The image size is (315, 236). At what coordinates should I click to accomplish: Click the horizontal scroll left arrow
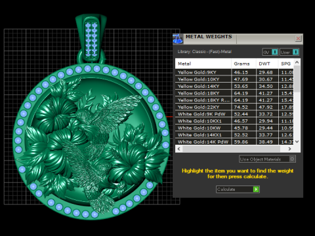pos(179,149)
